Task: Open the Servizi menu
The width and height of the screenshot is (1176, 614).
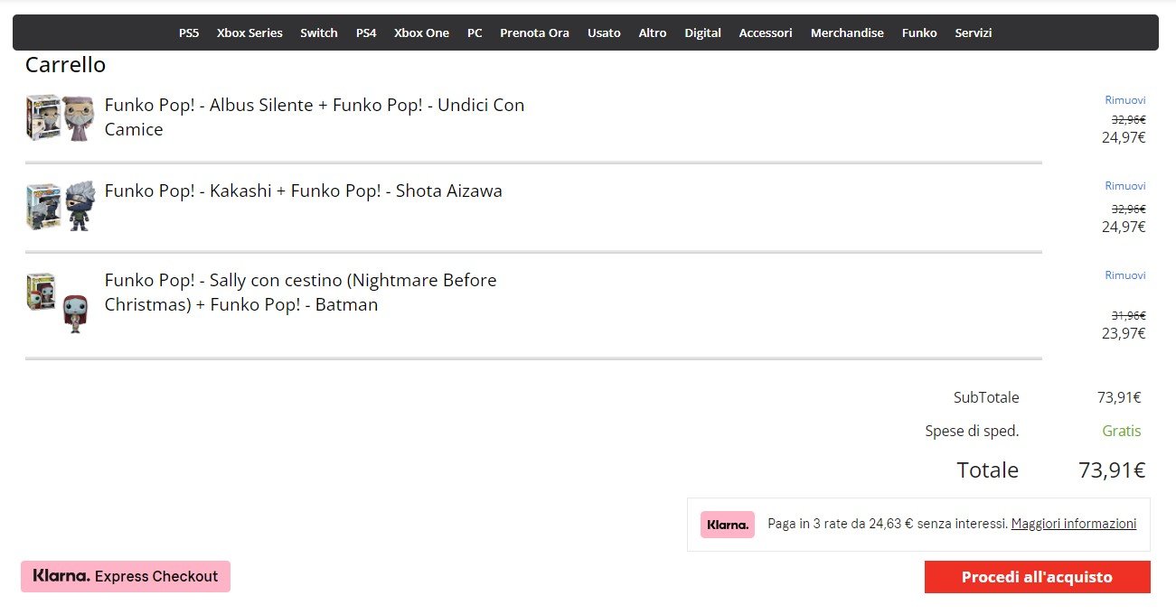Action: 973,33
